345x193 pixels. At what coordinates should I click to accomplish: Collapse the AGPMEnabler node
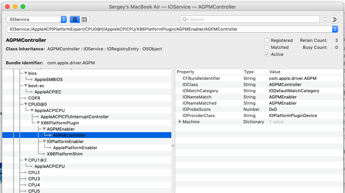tap(44, 129)
